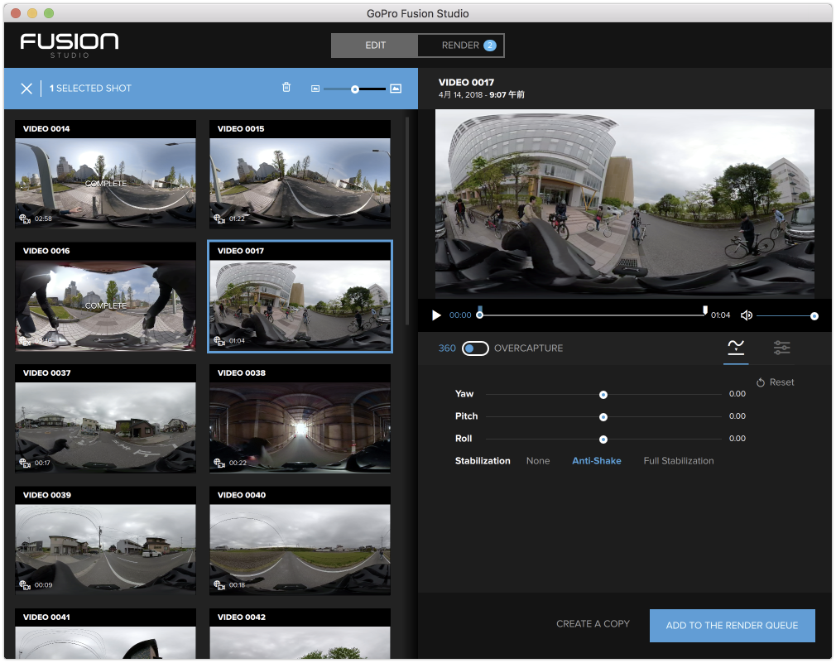Image resolution: width=836 pixels, height=663 pixels.
Task: Open the orientation curve settings tab
Action: 736,348
